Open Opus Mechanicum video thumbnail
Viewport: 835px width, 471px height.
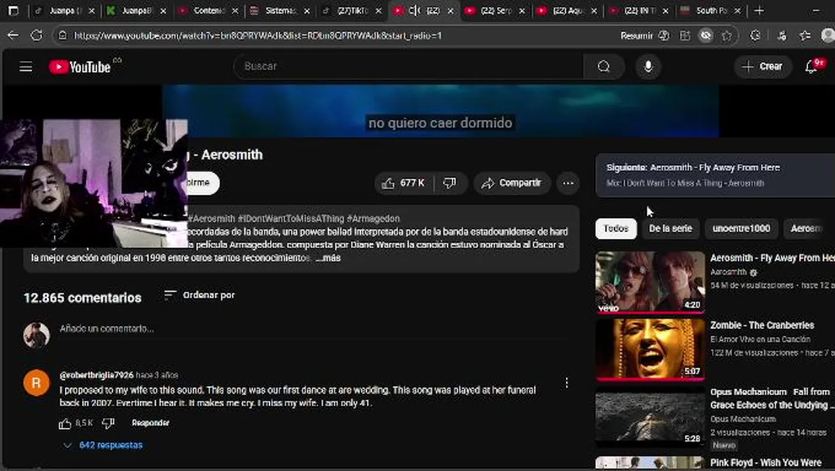[x=650, y=417]
